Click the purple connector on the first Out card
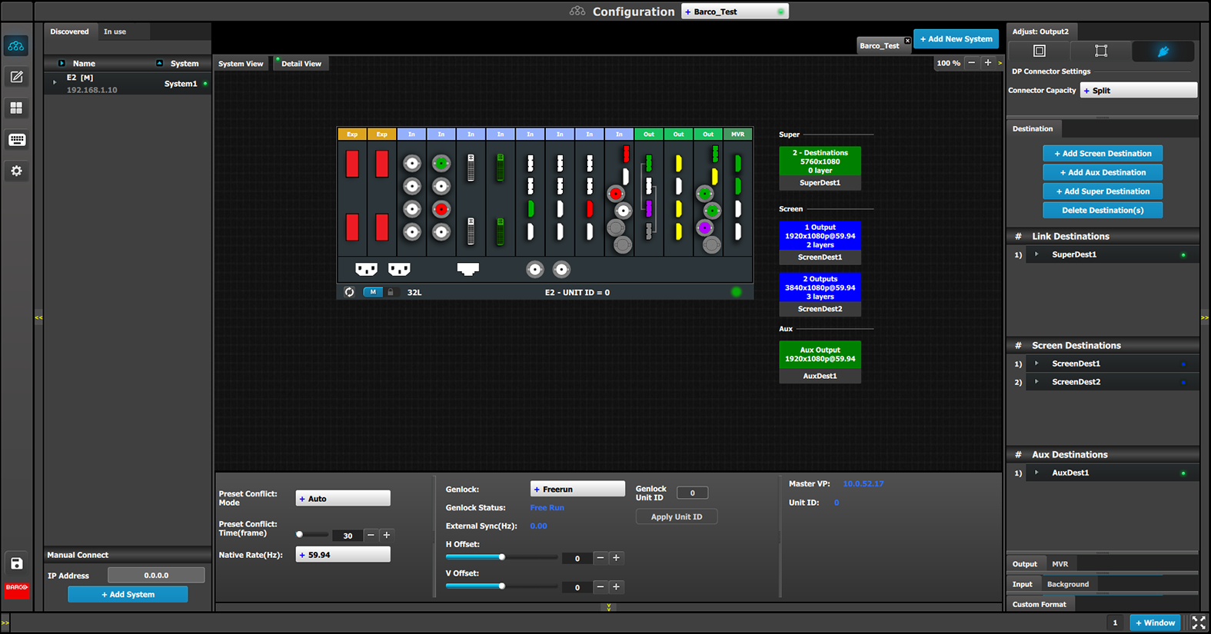The image size is (1211, 634). point(649,208)
